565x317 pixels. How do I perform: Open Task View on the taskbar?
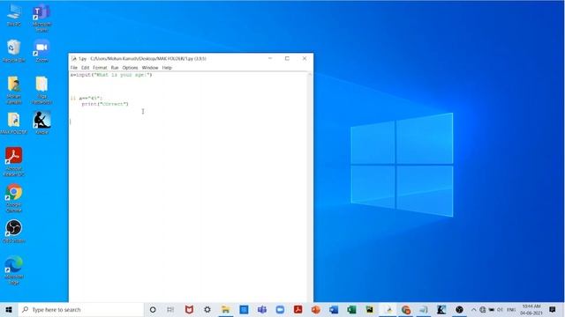170,309
